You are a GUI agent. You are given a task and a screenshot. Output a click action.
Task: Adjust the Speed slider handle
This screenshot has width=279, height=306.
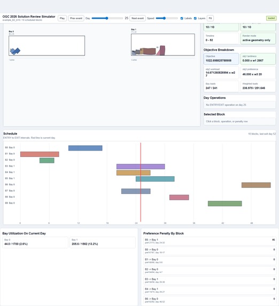[x=164, y=18]
